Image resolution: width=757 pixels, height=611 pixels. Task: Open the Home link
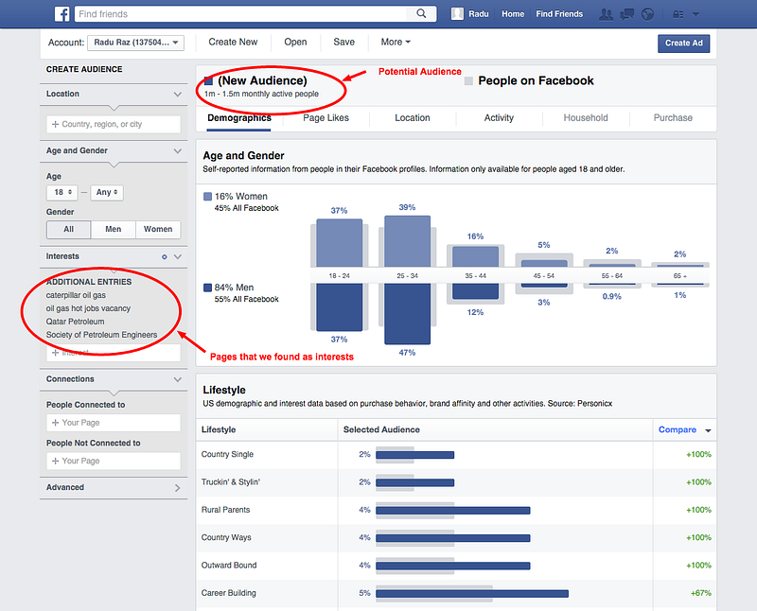tap(513, 14)
